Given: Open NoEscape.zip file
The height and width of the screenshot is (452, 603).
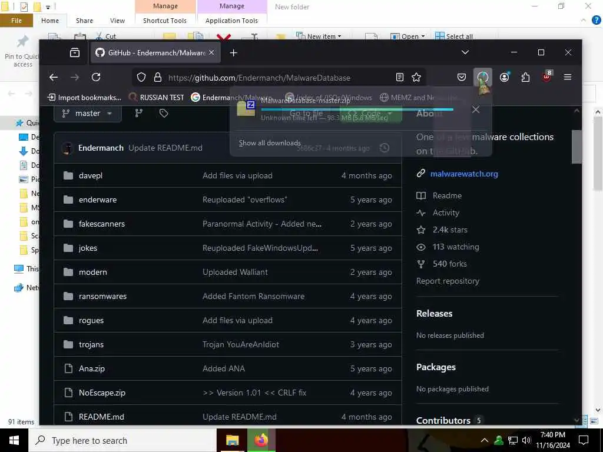Looking at the screenshot, I should click(x=102, y=393).
